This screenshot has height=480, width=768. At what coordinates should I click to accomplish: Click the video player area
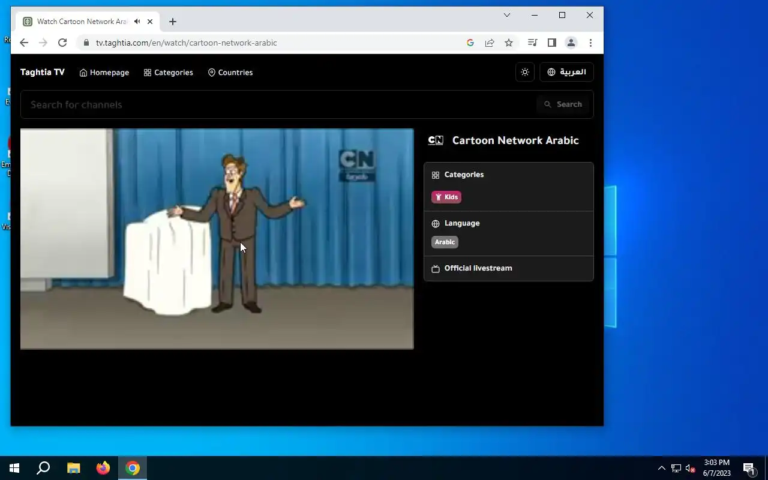[217, 239]
